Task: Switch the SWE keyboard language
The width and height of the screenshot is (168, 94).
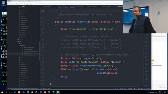Action: point(156,92)
